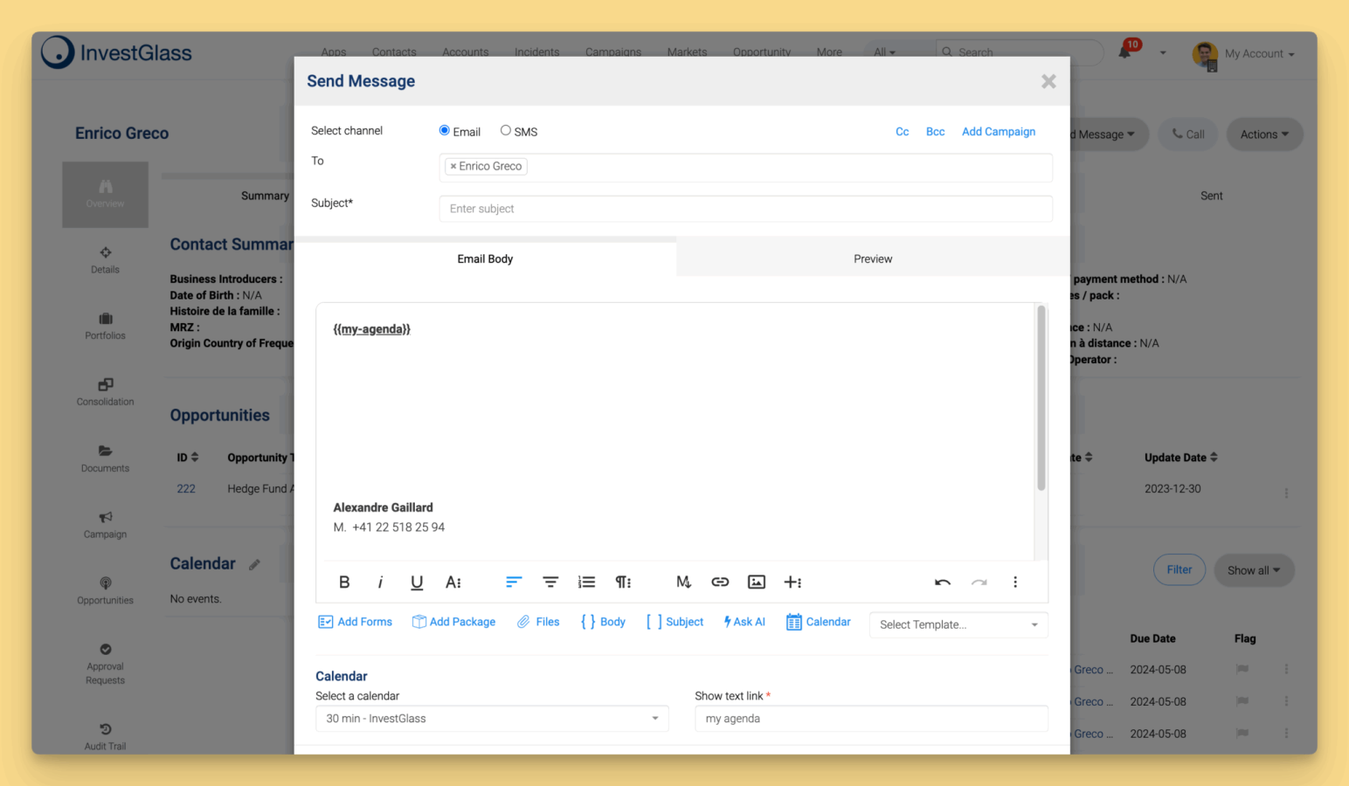Screen dimensions: 1349x786
Task: Switch to the Email Body tab
Action: (x=485, y=259)
